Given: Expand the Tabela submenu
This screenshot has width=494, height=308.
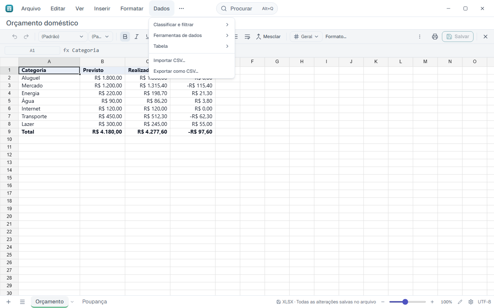Looking at the screenshot, I should (x=192, y=46).
